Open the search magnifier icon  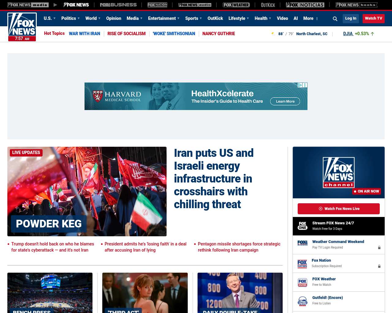pyautogui.click(x=335, y=19)
